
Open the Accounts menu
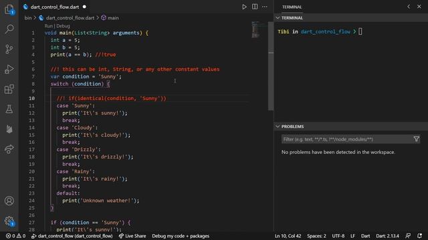coord(9,201)
